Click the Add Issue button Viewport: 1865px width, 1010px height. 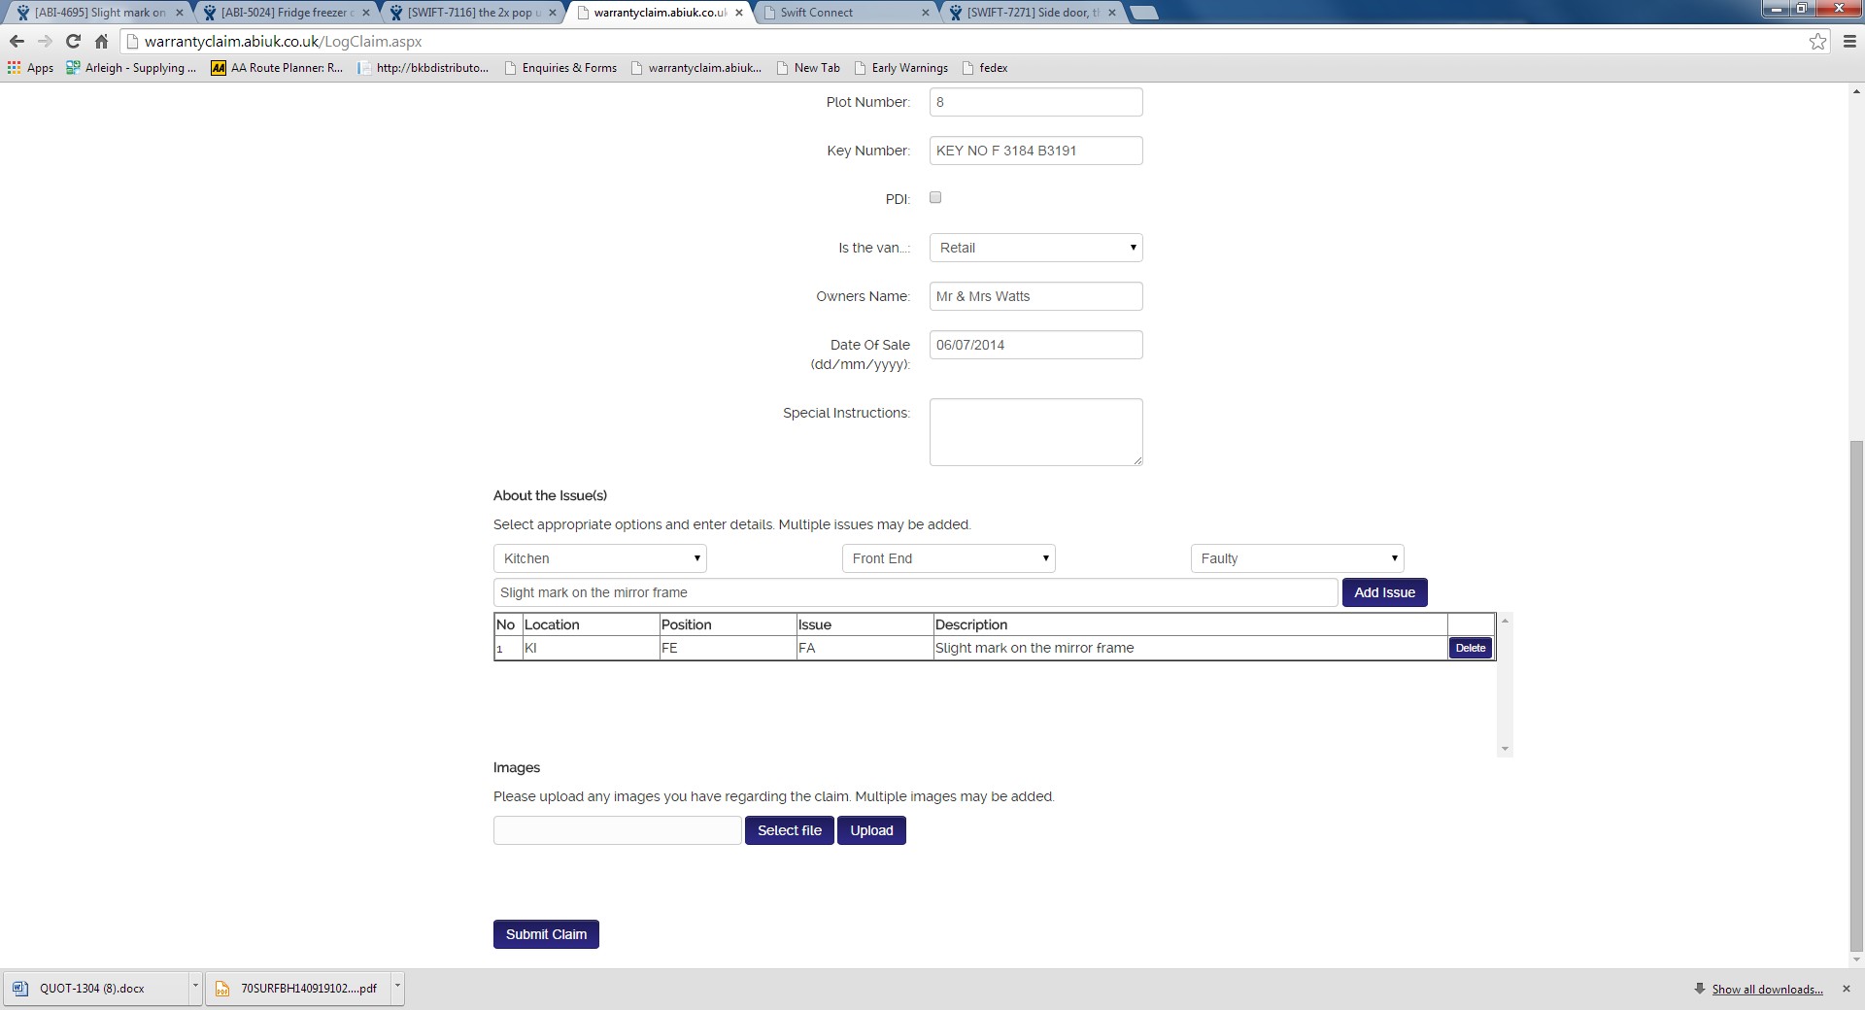(x=1384, y=592)
